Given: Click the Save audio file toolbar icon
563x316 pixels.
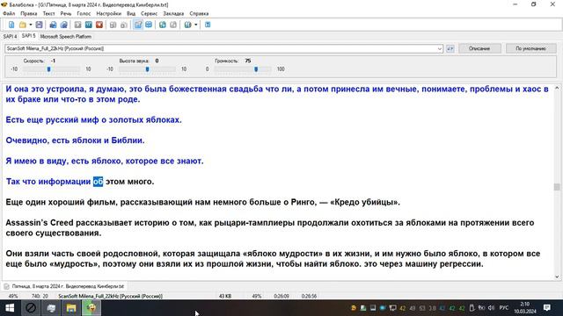Looking at the screenshot, I should 53,25.
